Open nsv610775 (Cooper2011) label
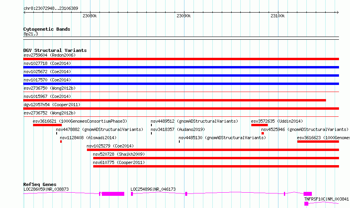350x208 pixels. pos(119,162)
